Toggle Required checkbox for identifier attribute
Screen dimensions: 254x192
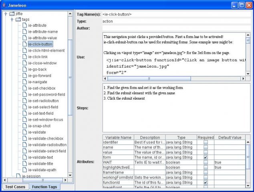point(206,142)
